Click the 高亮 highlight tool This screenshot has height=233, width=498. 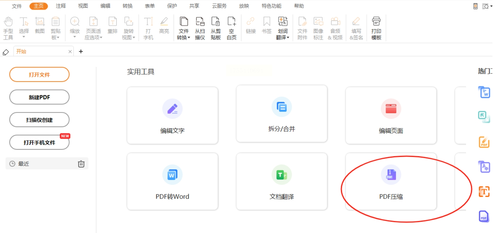coord(164,25)
